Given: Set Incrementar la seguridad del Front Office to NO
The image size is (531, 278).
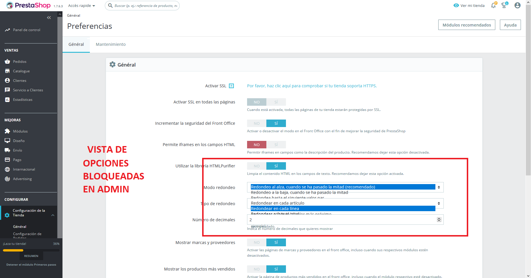Looking at the screenshot, I should 257,123.
